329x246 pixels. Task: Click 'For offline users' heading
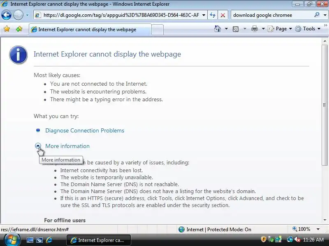(65, 220)
